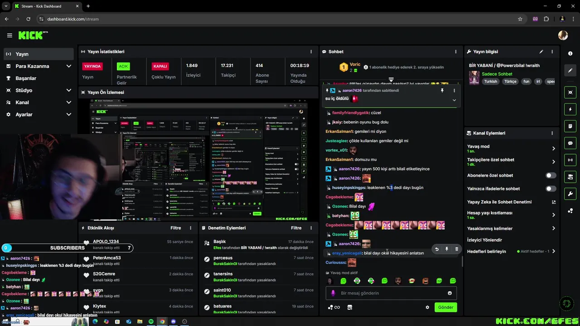Viewport: 580px width, 326px height.
Task: Open Etkinlik Akışı panel options menu
Action: [x=190, y=228]
